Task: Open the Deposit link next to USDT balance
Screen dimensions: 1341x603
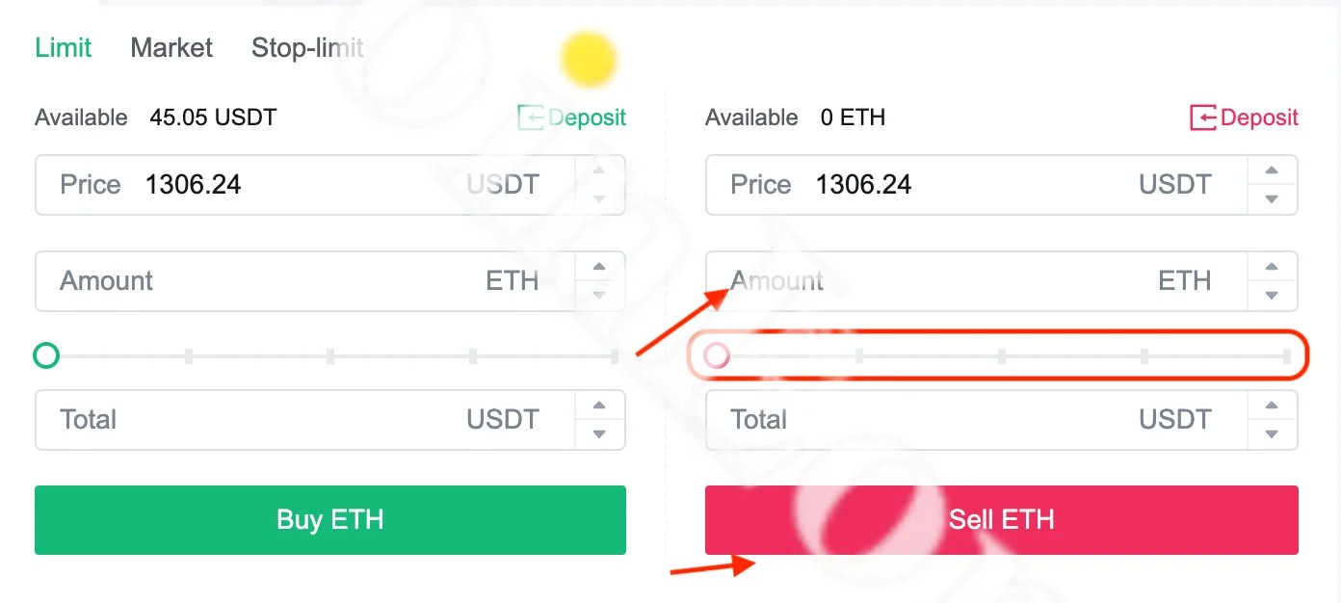Action: coord(580,117)
